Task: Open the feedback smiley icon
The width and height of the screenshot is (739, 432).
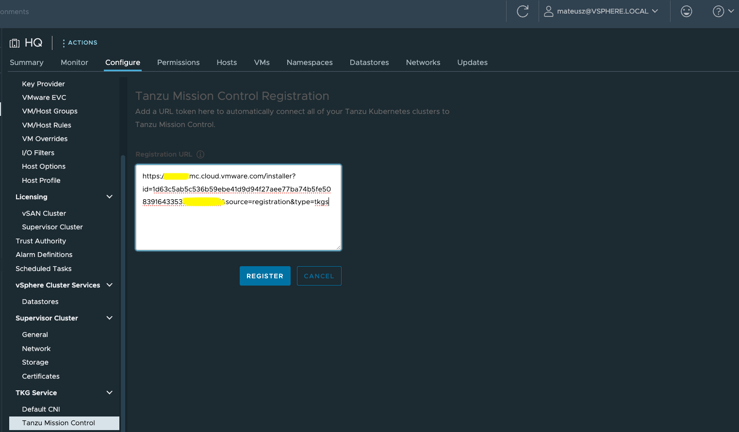Action: click(x=686, y=11)
